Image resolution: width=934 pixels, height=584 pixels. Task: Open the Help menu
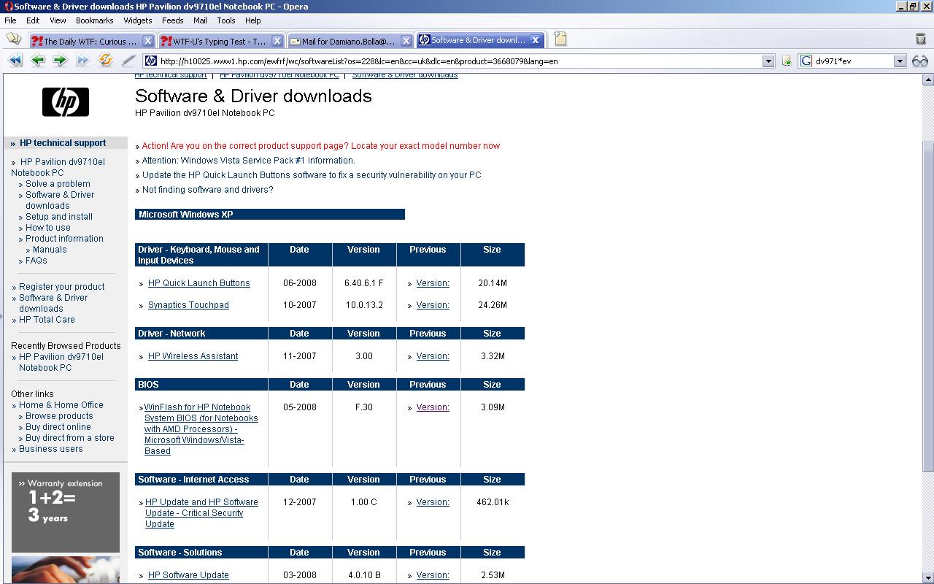[252, 20]
